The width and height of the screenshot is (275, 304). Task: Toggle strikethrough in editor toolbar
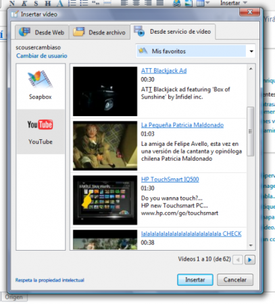[48, 3]
